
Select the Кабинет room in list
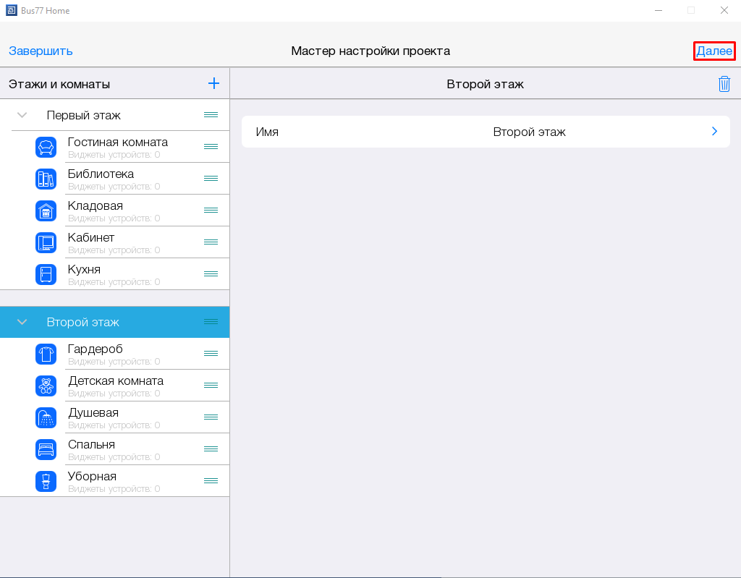coord(116,242)
